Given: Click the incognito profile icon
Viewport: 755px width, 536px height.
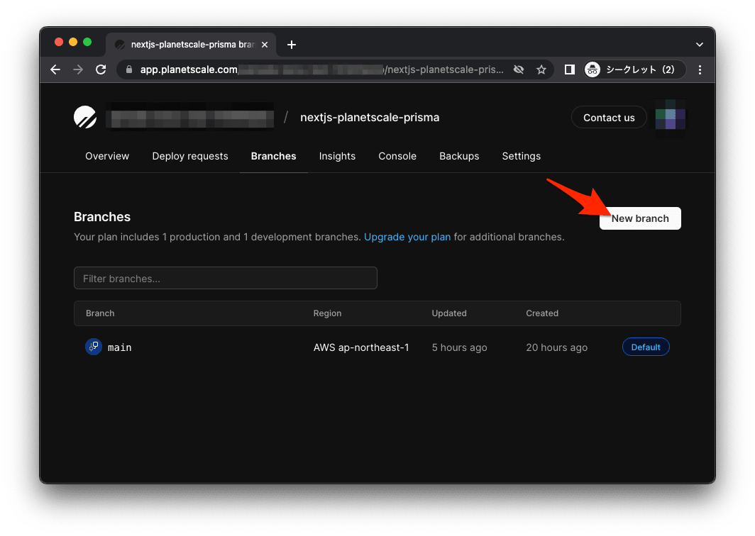Looking at the screenshot, I should (x=593, y=69).
